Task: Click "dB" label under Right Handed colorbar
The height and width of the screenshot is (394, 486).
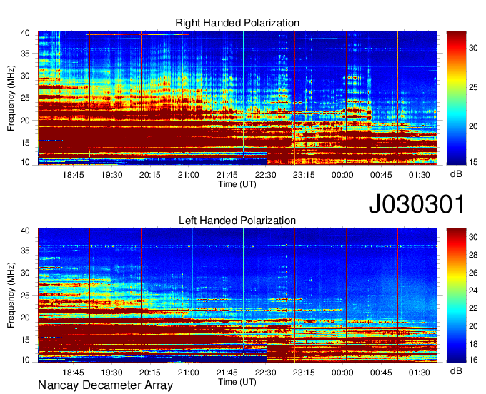Action: coord(456,174)
